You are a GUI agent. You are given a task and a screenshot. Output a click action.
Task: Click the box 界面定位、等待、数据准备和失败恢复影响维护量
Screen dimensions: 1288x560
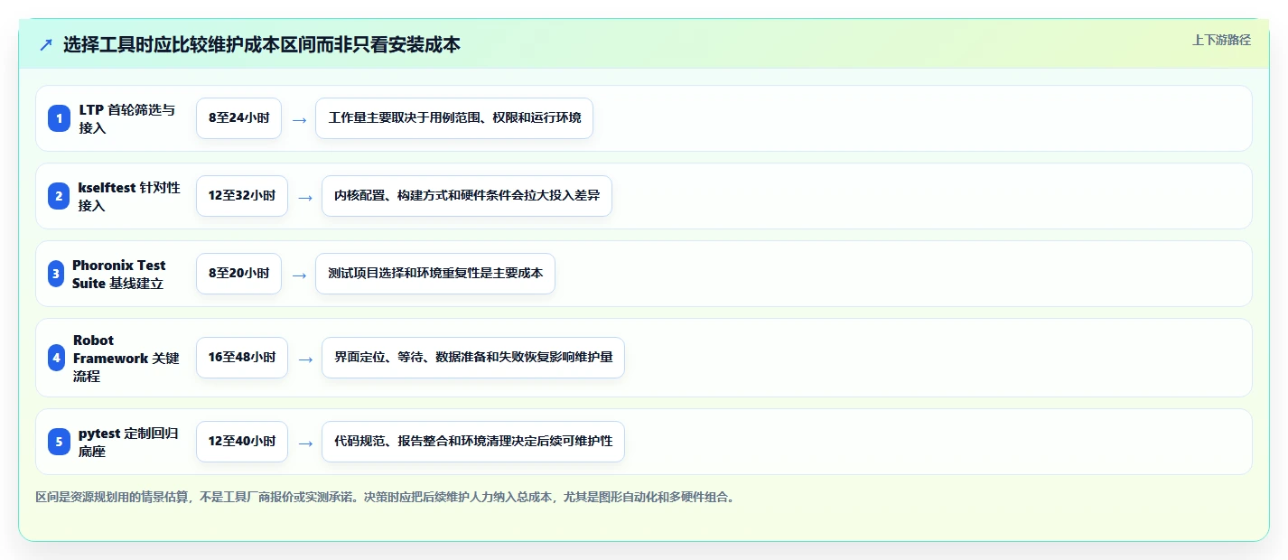473,358
